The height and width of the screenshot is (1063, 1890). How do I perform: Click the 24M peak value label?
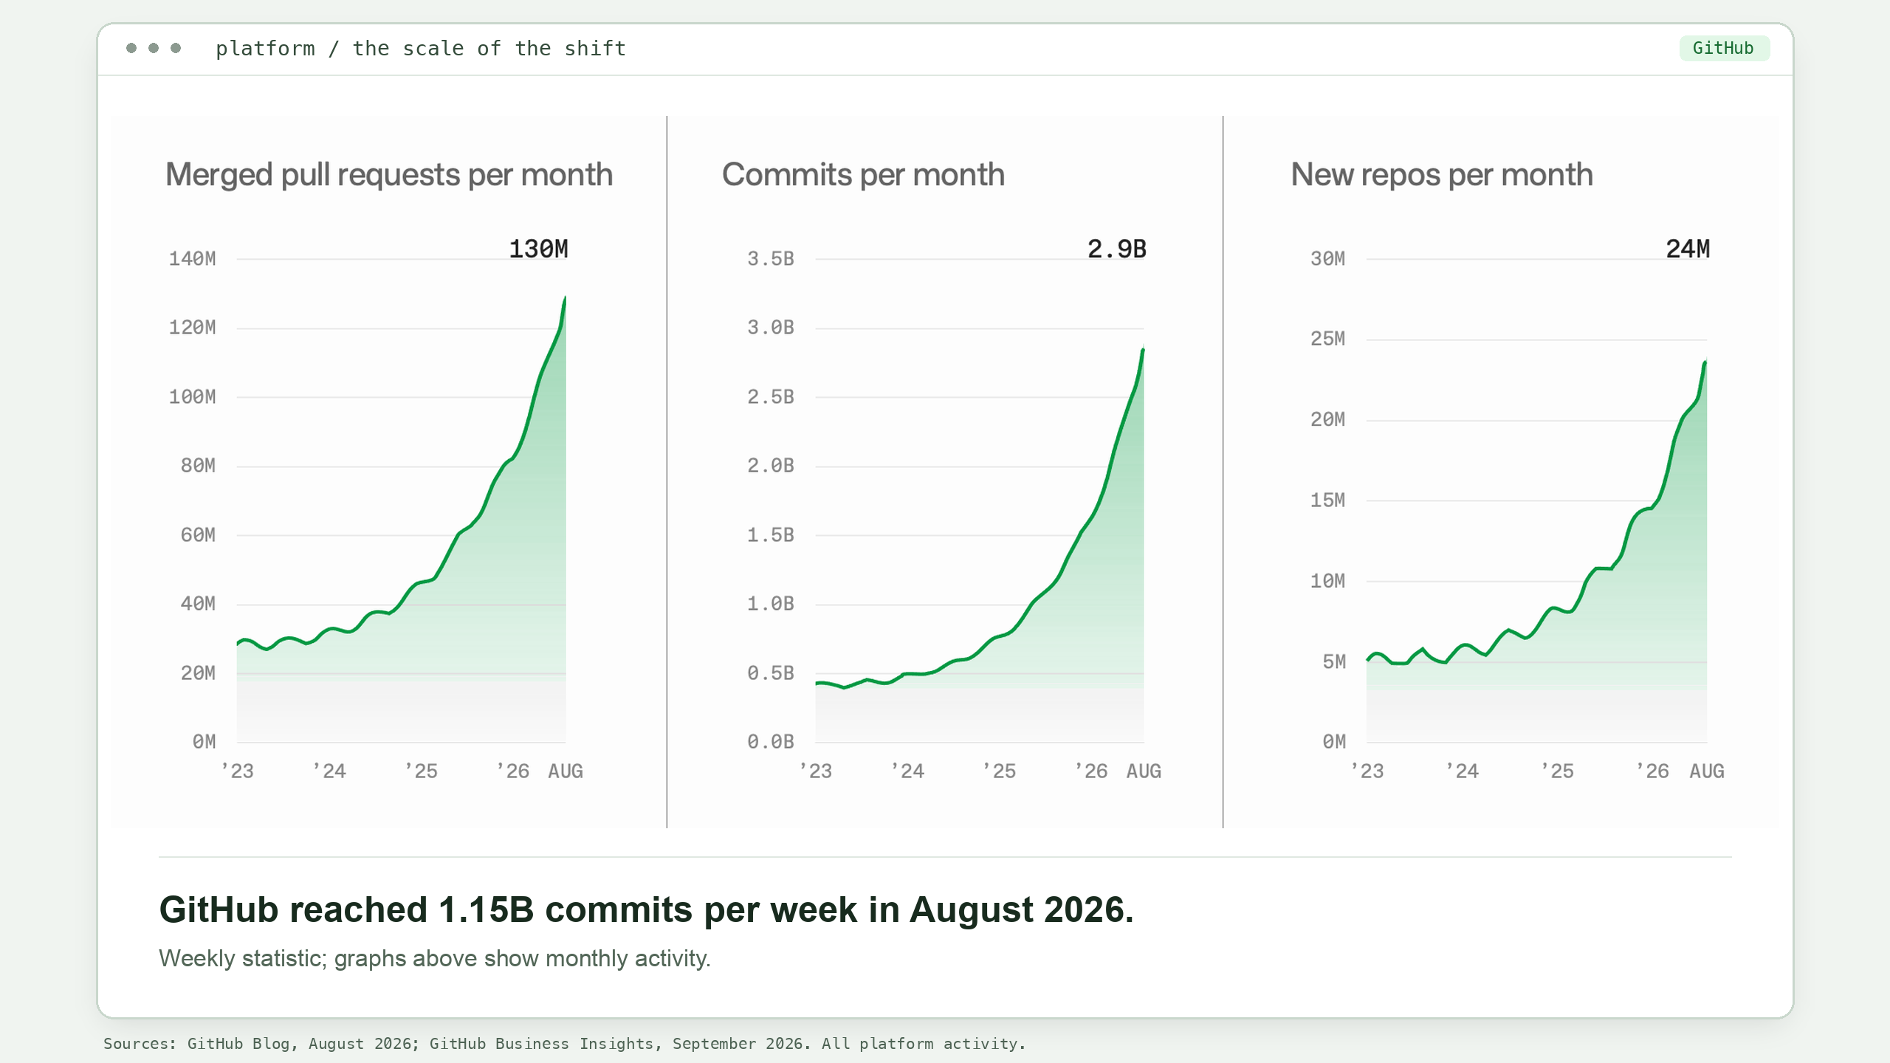1688,250
